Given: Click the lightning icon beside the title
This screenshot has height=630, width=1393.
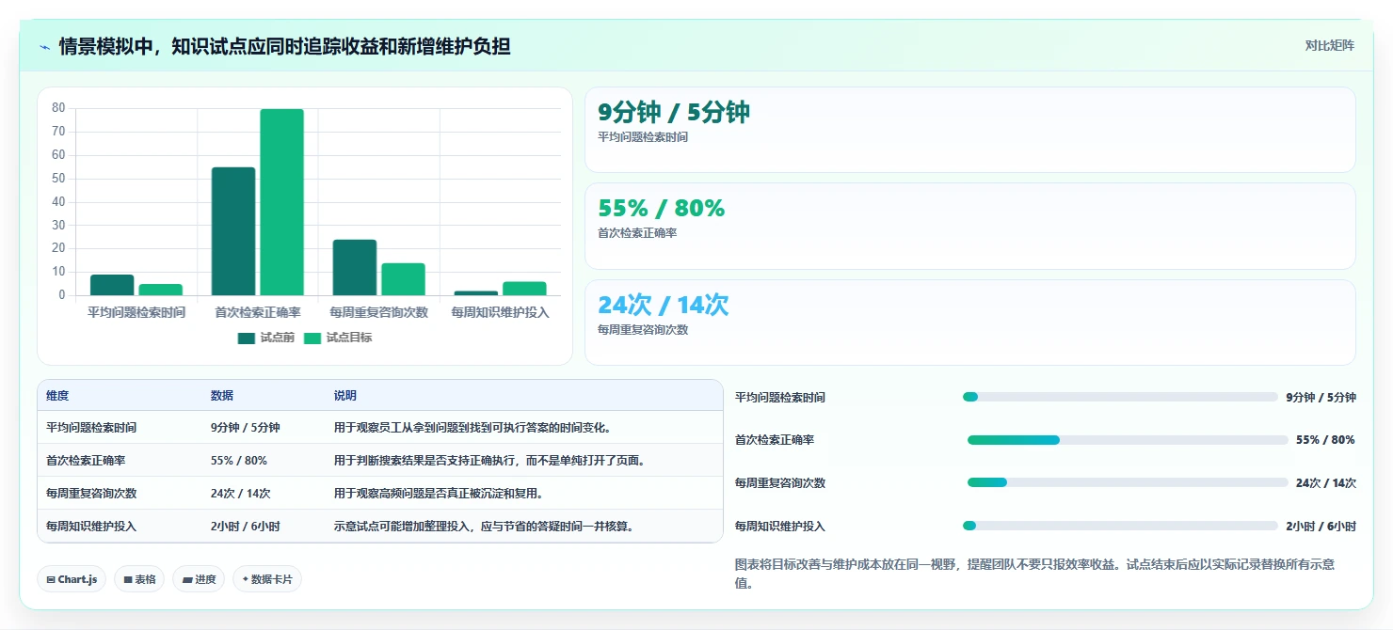Looking at the screenshot, I should tap(45, 46).
